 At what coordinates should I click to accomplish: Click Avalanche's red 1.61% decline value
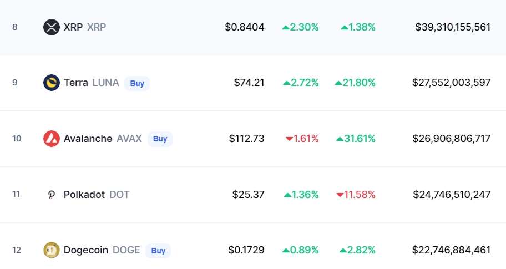(302, 139)
